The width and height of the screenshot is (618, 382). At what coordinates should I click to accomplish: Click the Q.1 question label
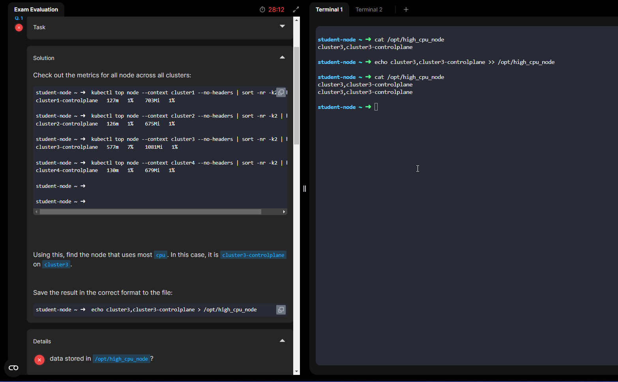pyautogui.click(x=19, y=18)
